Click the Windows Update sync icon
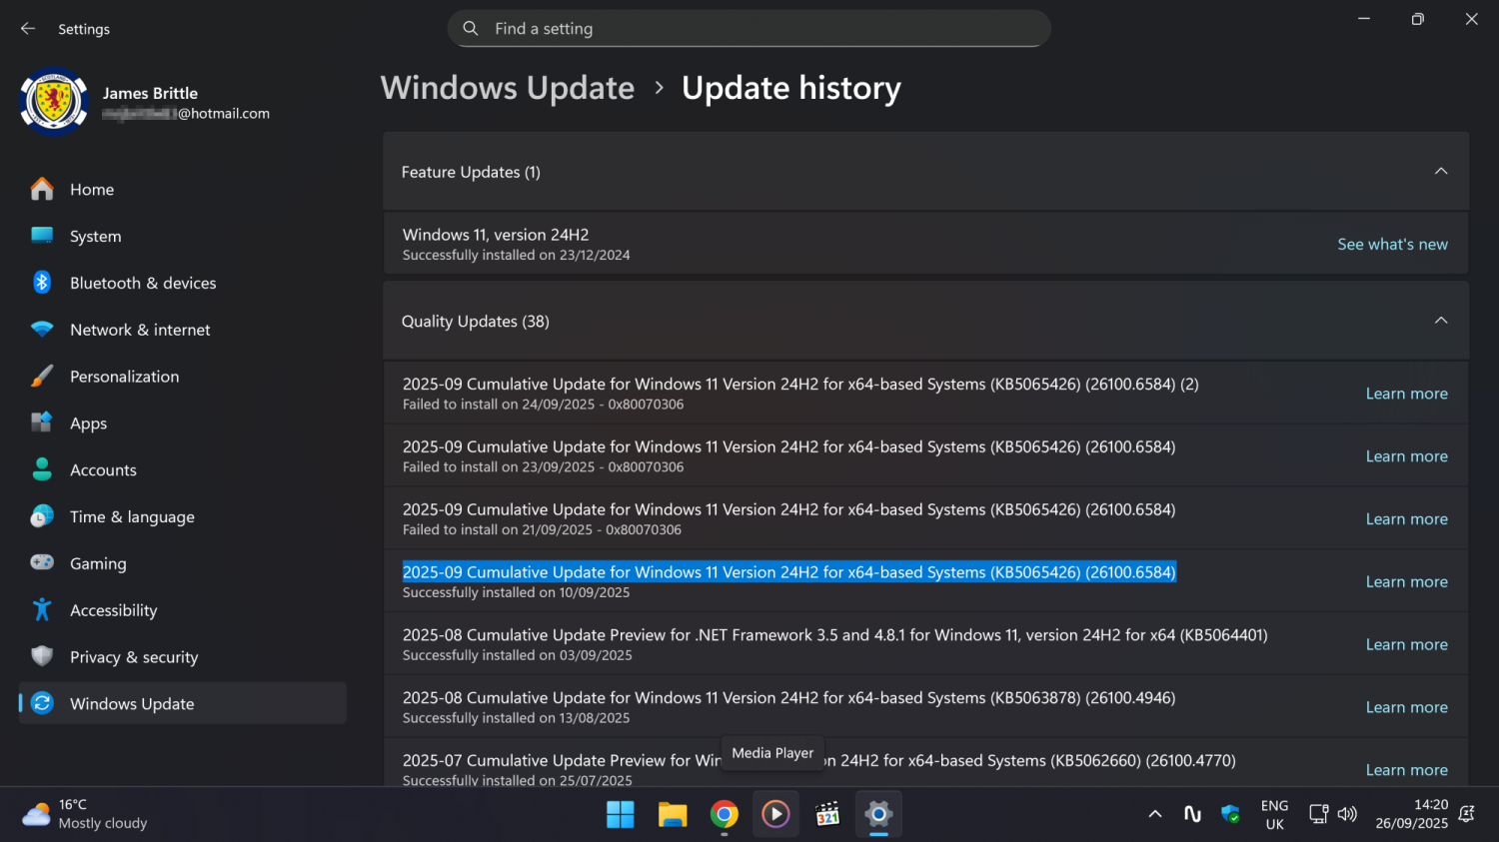 42,703
